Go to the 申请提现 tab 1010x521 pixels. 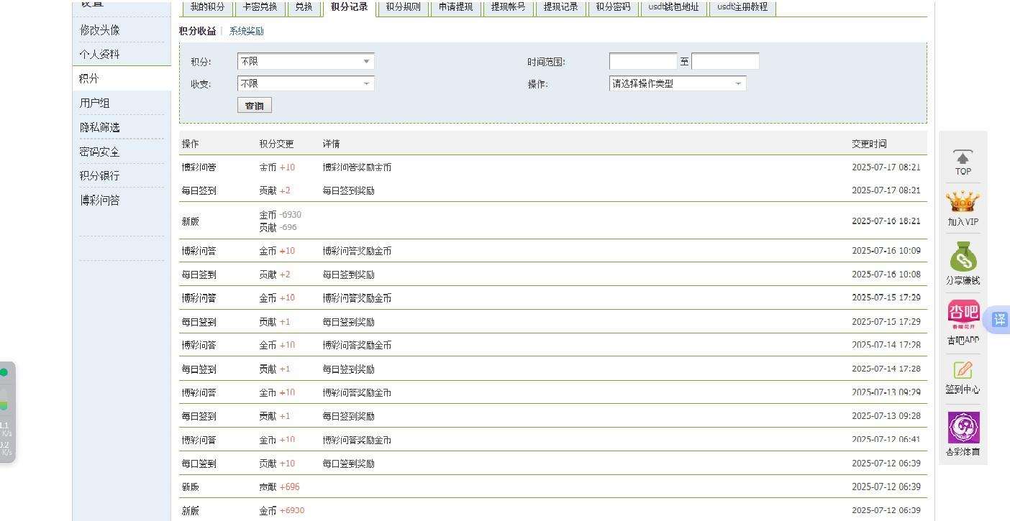click(x=456, y=7)
